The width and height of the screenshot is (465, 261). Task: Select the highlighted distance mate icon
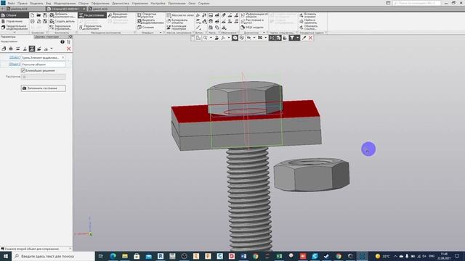(x=32, y=49)
